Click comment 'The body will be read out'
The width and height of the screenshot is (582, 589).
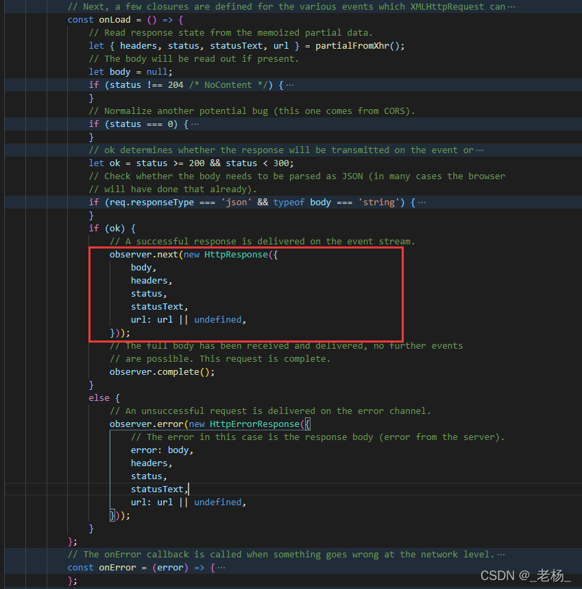[194, 59]
